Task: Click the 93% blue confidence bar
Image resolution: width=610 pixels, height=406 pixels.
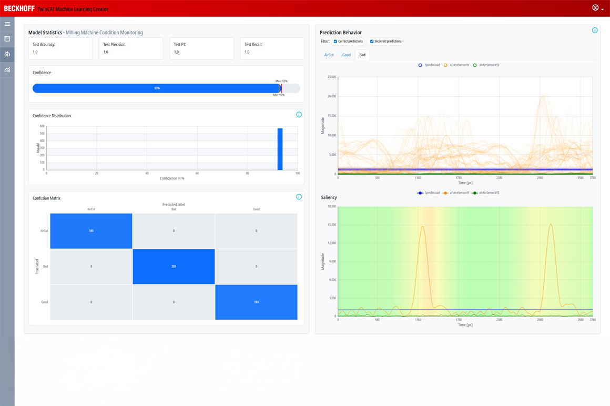Action: [x=156, y=88]
